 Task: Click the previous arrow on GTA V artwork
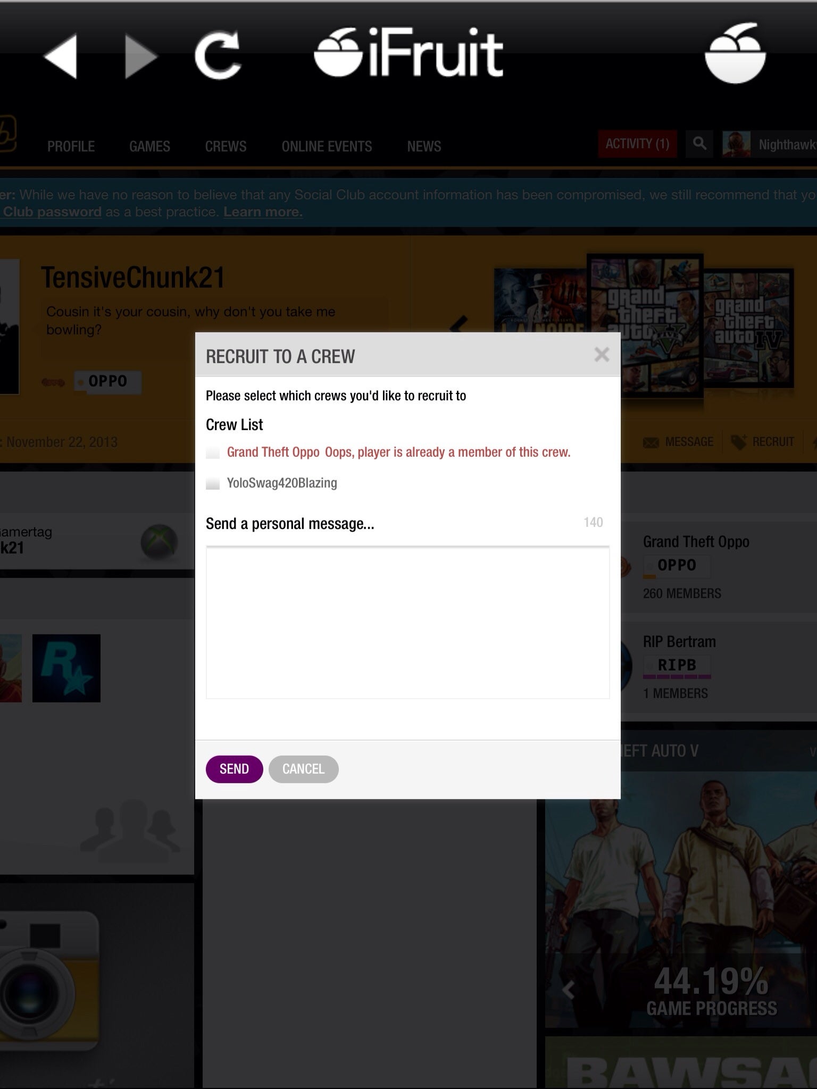pyautogui.click(x=569, y=990)
